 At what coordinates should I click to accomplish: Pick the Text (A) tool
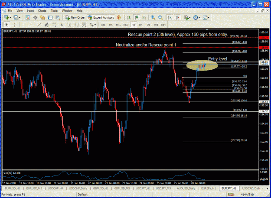[62, 25]
